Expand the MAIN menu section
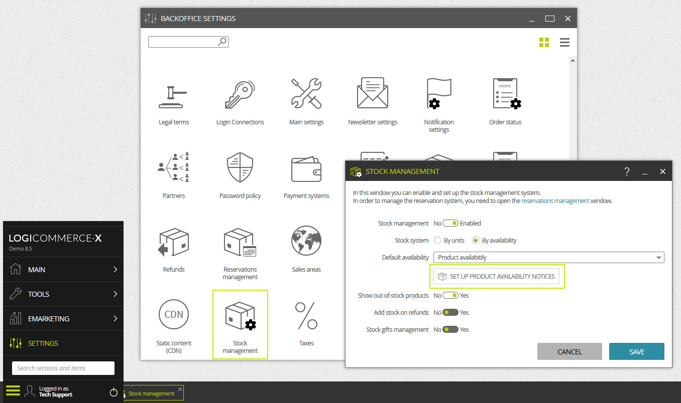Viewport: 681px width, 403px height. [63, 270]
